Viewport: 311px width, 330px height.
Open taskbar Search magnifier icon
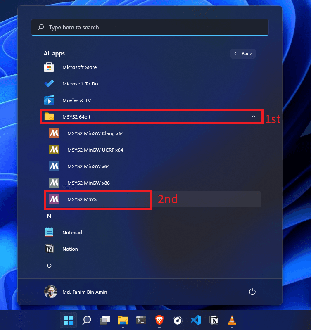point(87,320)
